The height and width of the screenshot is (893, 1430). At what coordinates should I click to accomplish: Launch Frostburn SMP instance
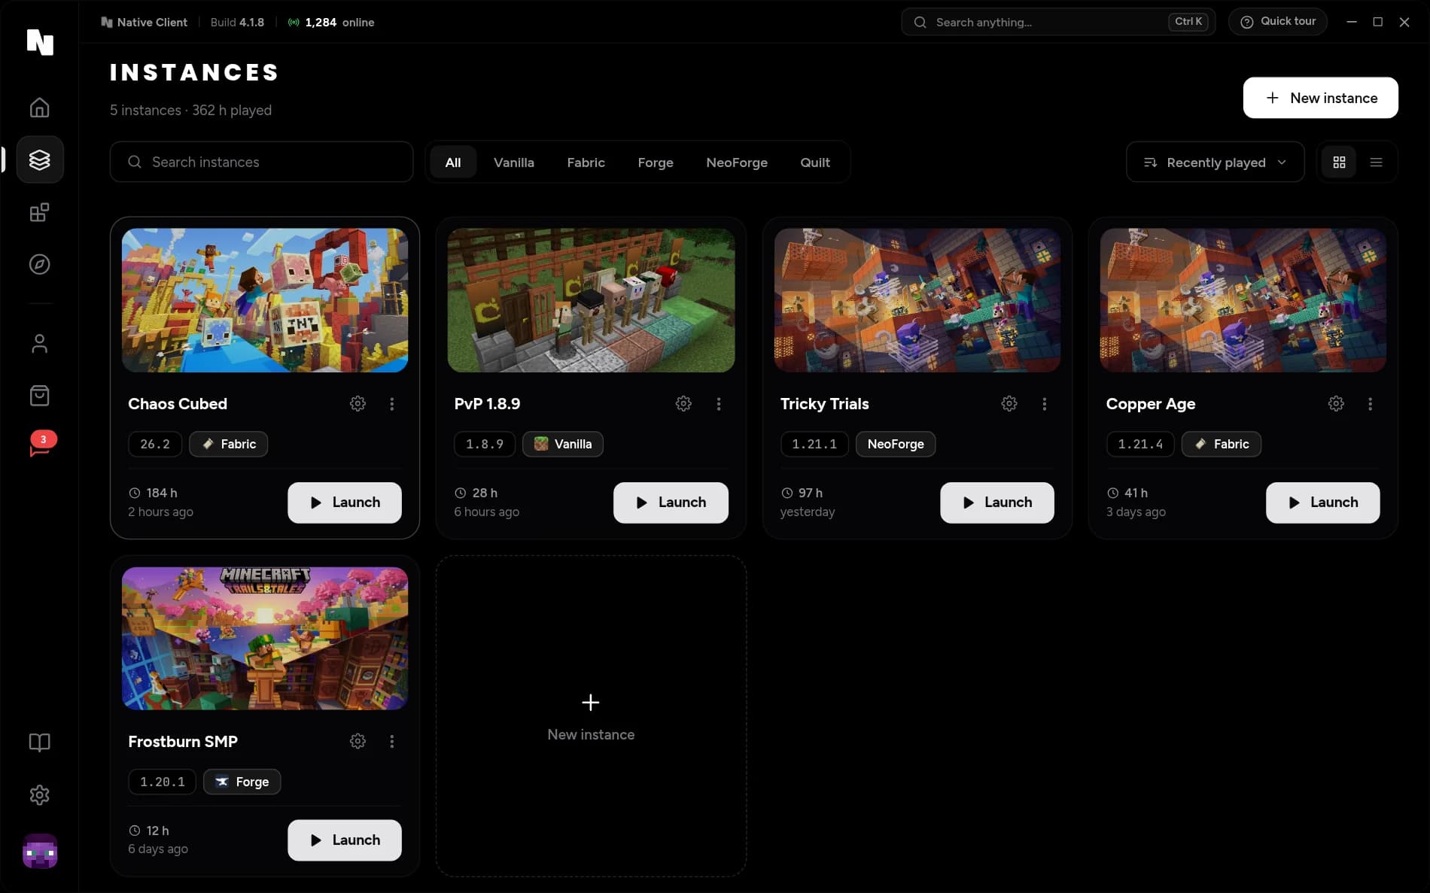click(x=345, y=840)
